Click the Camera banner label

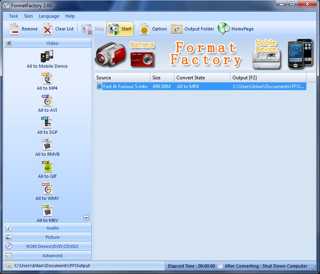pos(142,45)
